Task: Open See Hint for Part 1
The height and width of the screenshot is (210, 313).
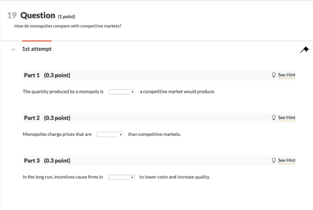Action: [286, 75]
